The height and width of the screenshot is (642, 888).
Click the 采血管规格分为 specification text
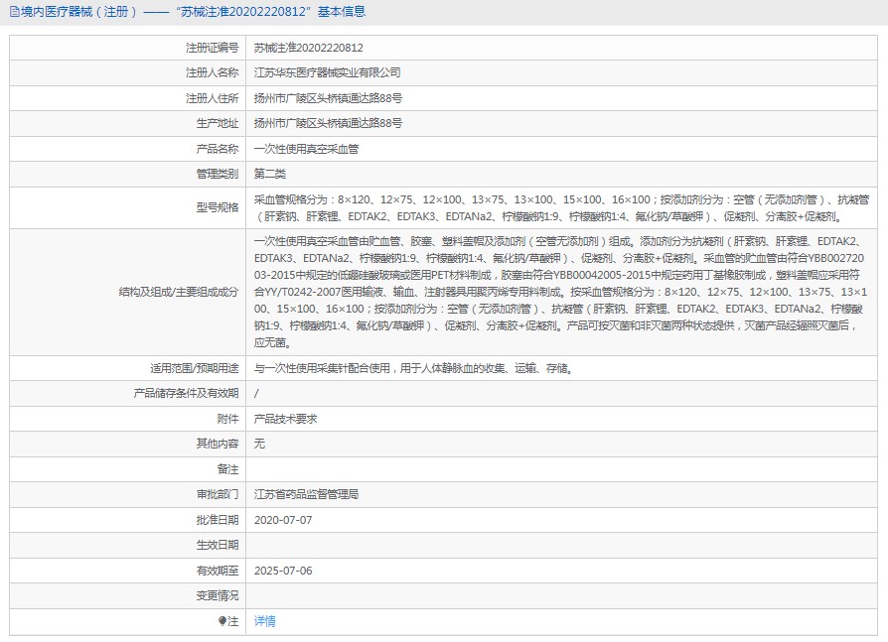(x=561, y=207)
